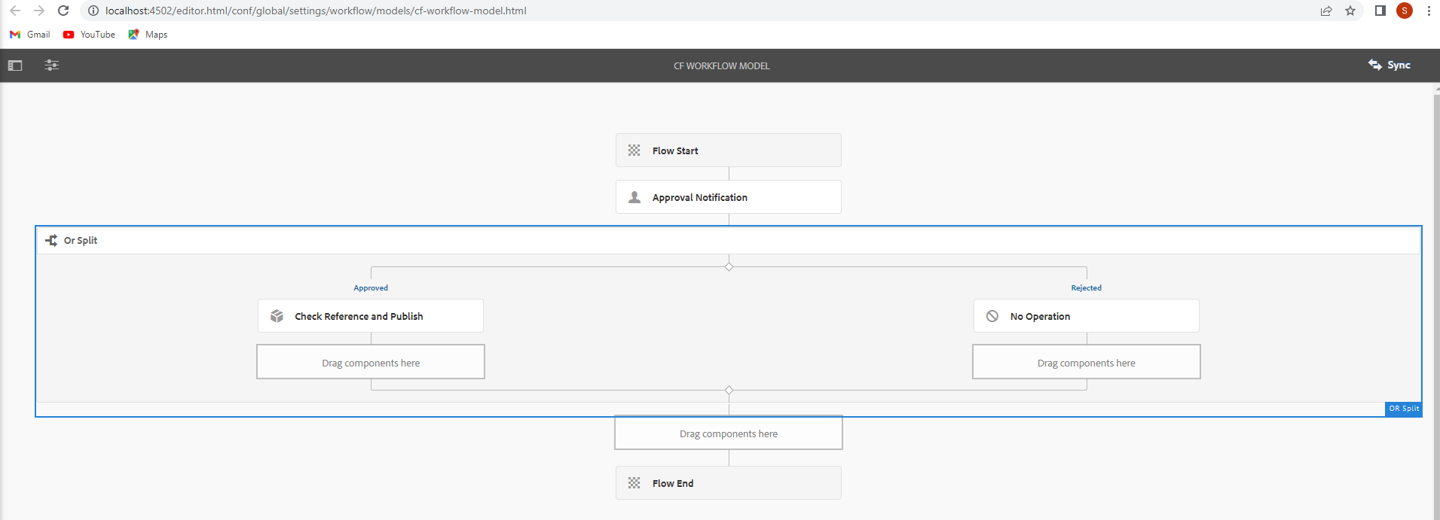Click the Approved branch label
Screen dimensions: 1440x520
(371, 288)
